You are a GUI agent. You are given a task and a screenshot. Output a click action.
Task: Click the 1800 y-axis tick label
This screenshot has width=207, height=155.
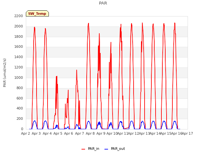(19, 36)
